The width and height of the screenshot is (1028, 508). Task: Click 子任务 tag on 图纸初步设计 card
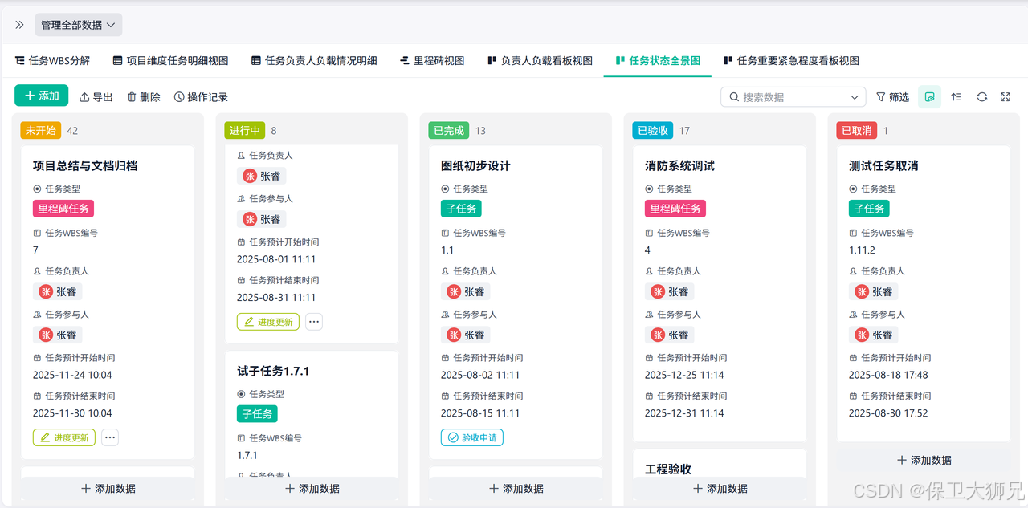[461, 209]
